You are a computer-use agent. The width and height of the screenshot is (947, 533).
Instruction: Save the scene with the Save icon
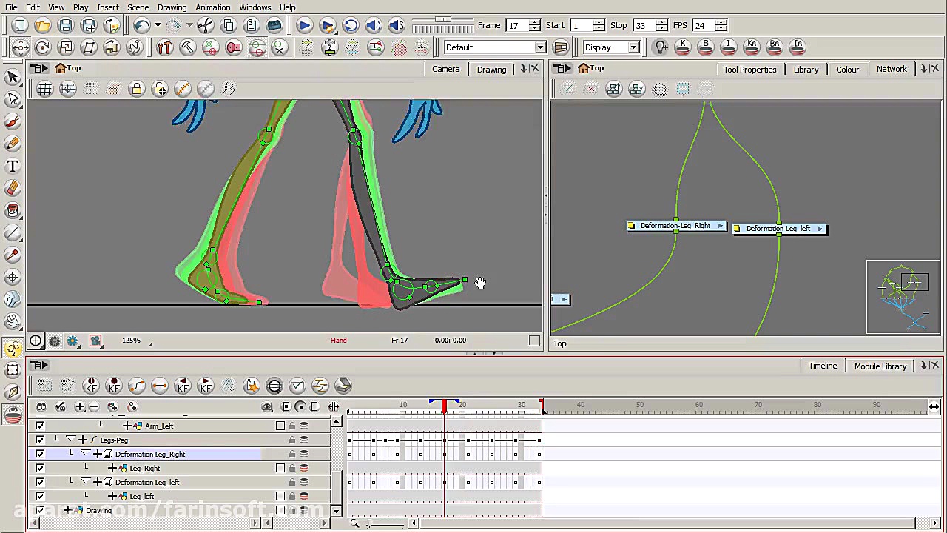tap(66, 26)
